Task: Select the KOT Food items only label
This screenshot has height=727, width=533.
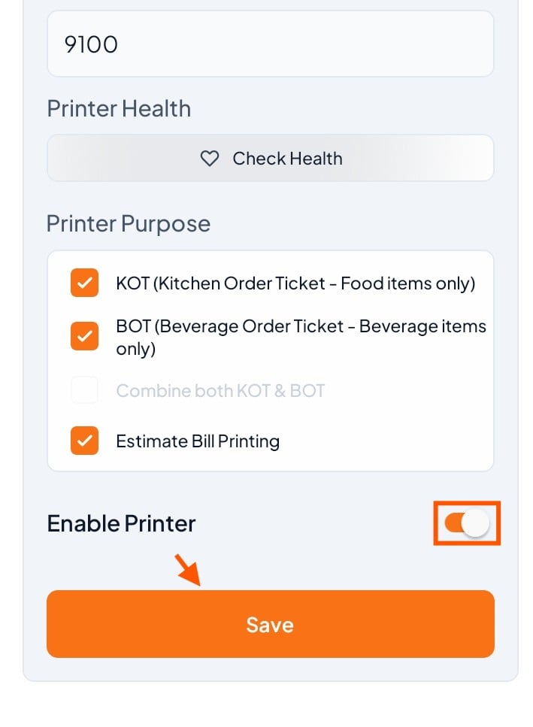Action: pos(295,283)
